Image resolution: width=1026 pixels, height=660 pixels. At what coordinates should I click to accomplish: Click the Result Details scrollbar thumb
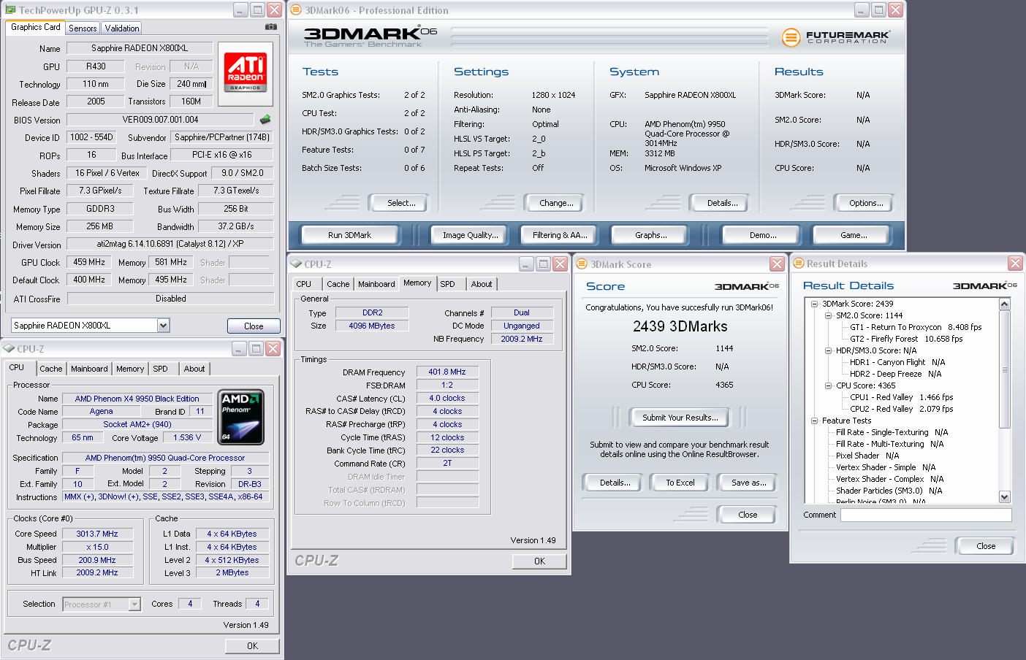click(1005, 369)
